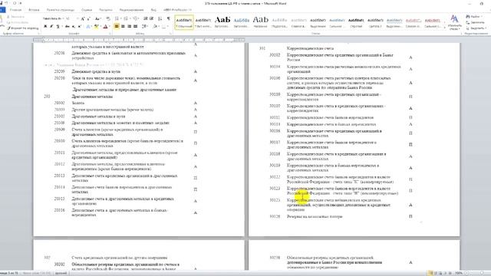
Task: Click the page count in the status bar
Action: pyautogui.click(x=9, y=273)
